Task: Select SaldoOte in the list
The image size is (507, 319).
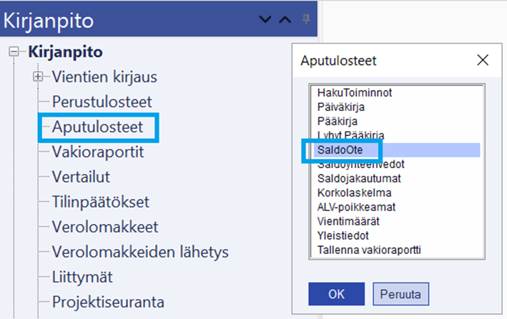Action: coord(341,149)
